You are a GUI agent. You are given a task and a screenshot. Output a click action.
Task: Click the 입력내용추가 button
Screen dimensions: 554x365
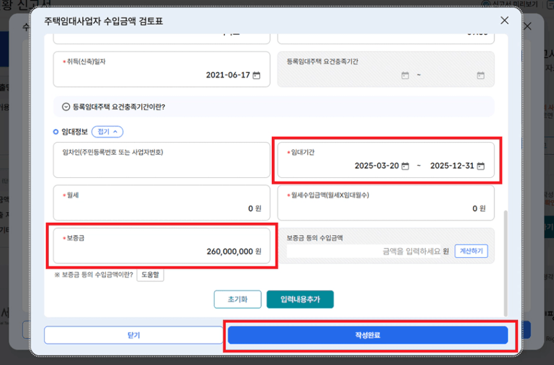(300, 299)
